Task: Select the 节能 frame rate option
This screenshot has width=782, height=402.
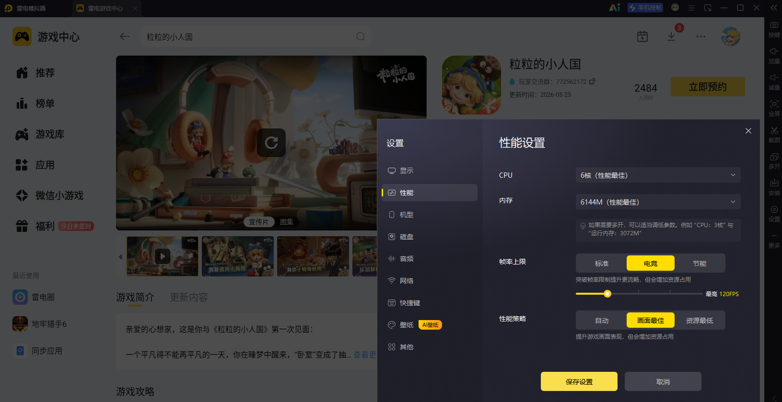Action: point(700,263)
